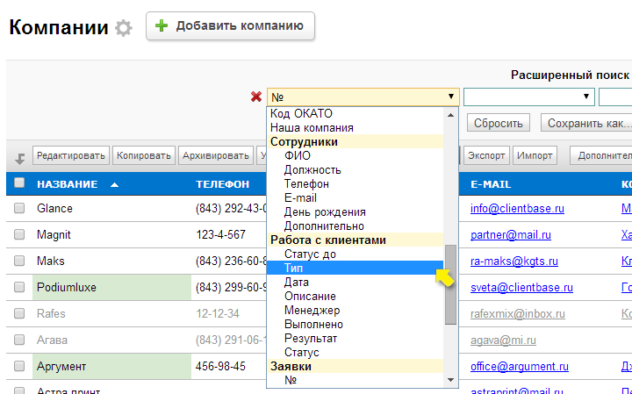Screen dimensions: 632x394
Task: Check the box for Glance row
Action: coord(19,209)
